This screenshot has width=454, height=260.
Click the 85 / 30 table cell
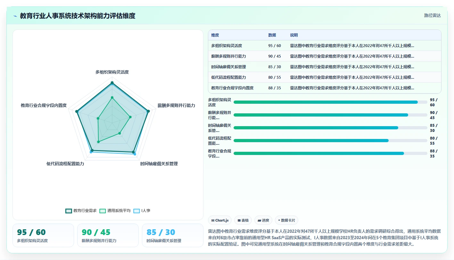click(275, 67)
